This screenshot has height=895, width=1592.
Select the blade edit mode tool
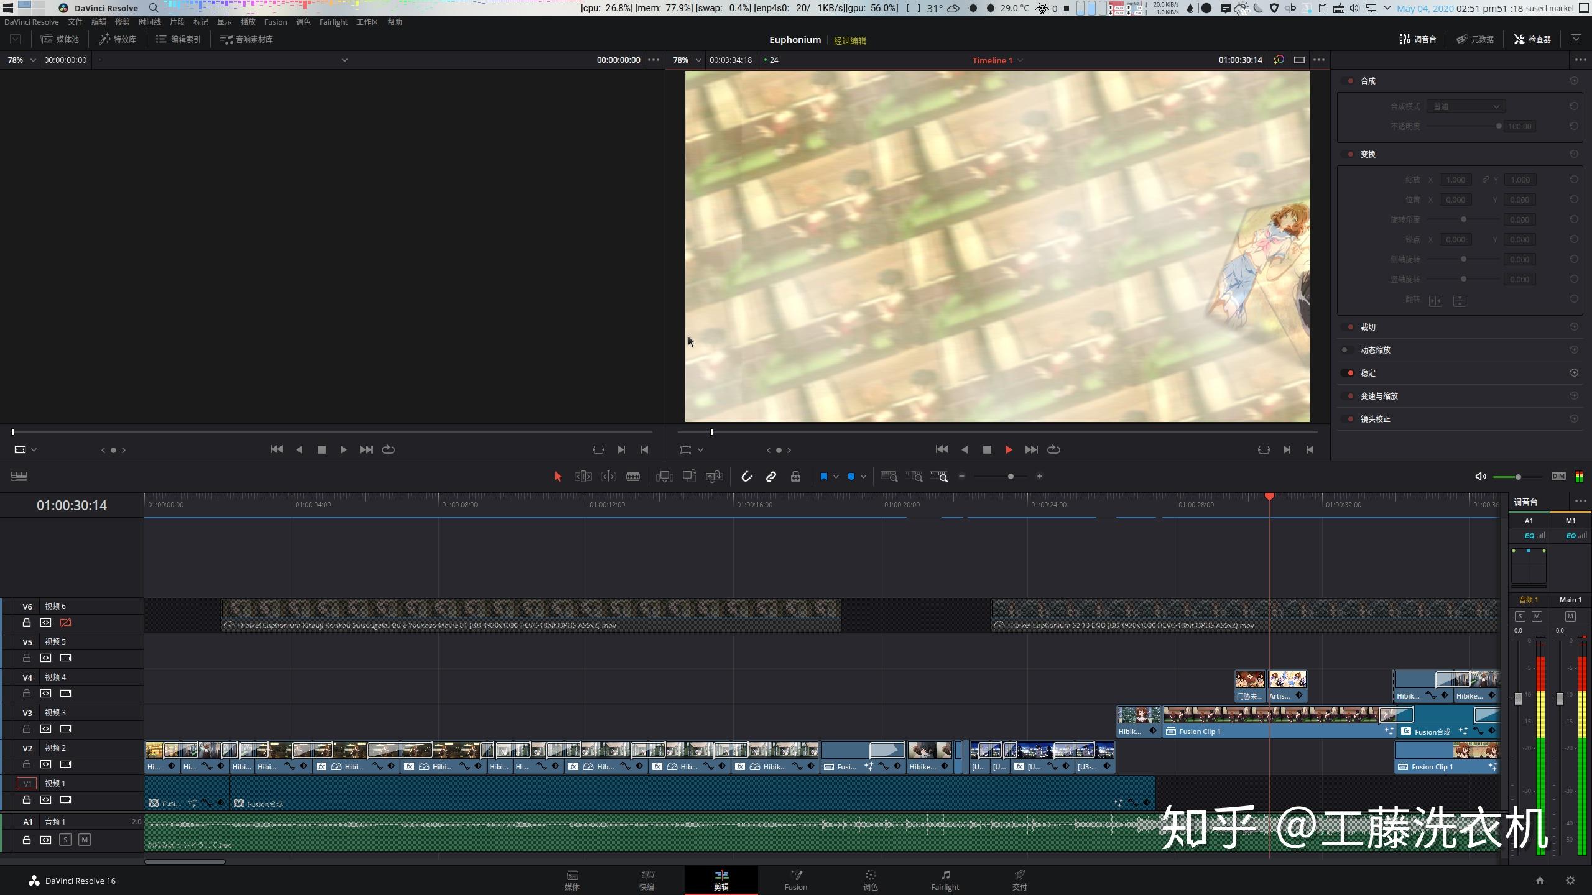click(633, 477)
